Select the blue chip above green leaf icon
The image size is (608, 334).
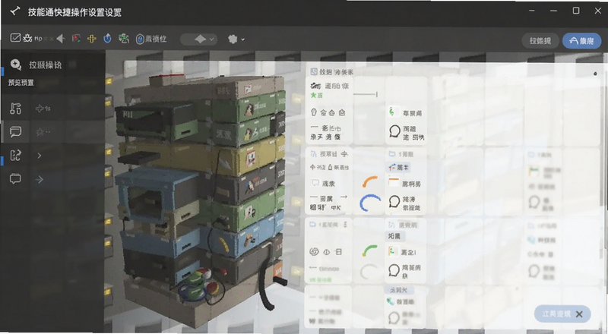[x=399, y=290]
